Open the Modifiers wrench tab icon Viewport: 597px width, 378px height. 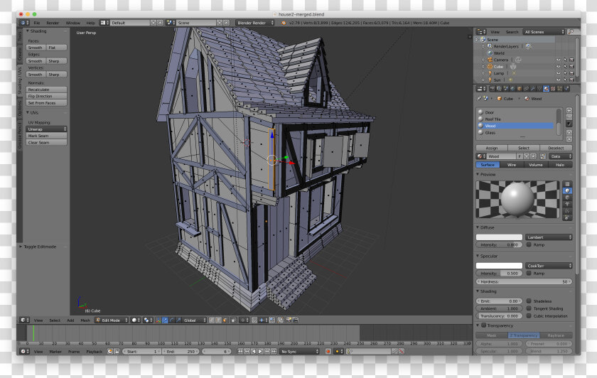pos(532,89)
